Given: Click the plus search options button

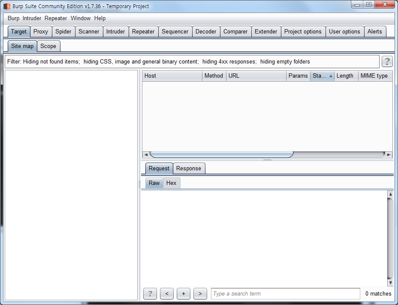Looking at the screenshot, I should pos(184,293).
